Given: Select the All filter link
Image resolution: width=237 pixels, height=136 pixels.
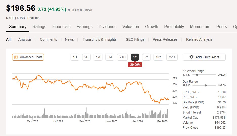Looking at the screenshot, I should (8, 40).
